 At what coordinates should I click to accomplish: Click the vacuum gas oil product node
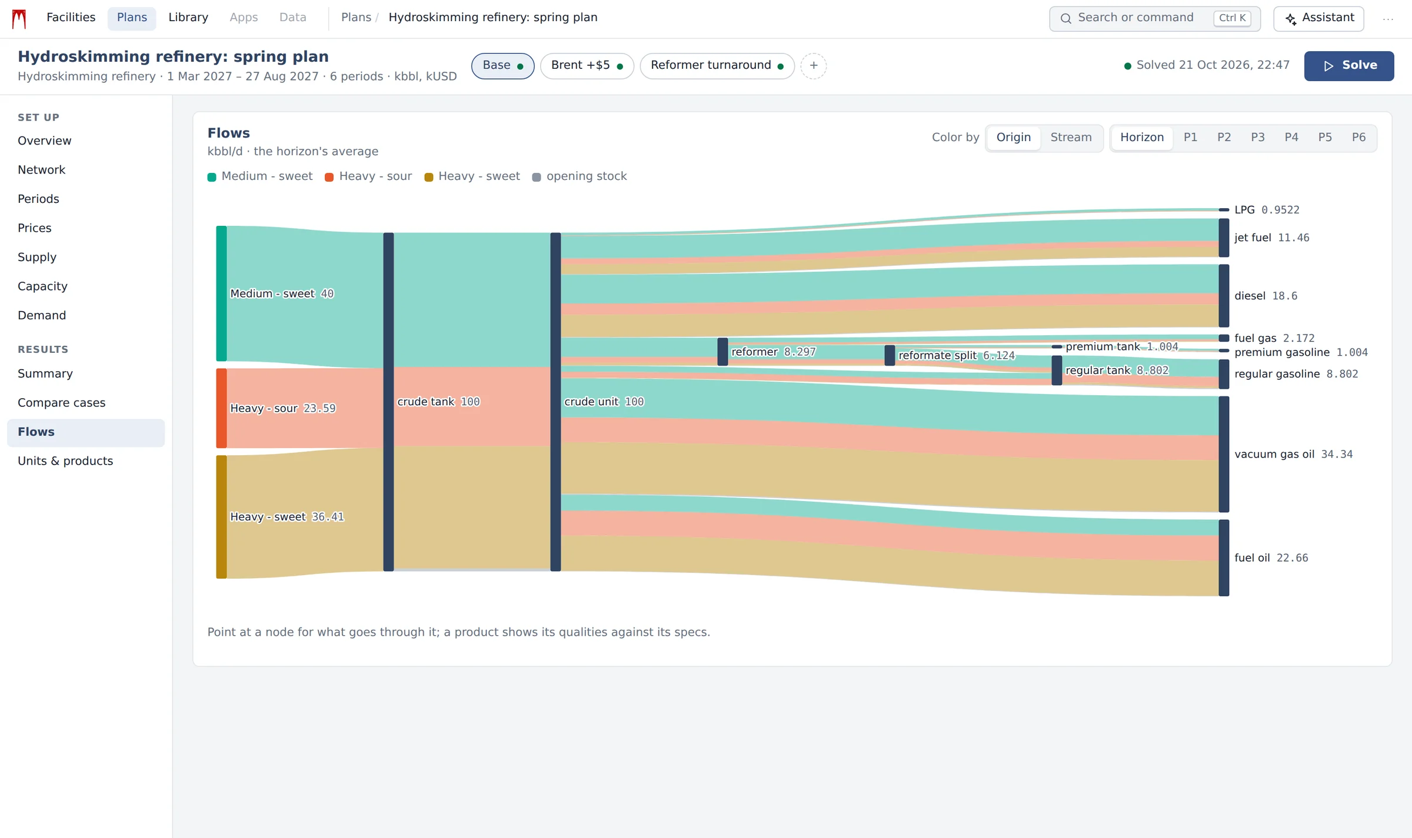(1224, 454)
